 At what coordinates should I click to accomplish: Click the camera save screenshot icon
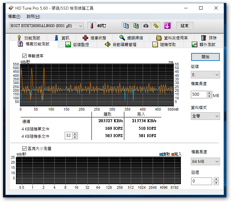146,26
